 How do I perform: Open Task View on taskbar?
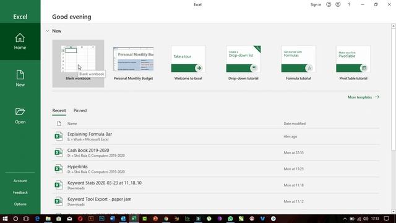(x=26, y=219)
